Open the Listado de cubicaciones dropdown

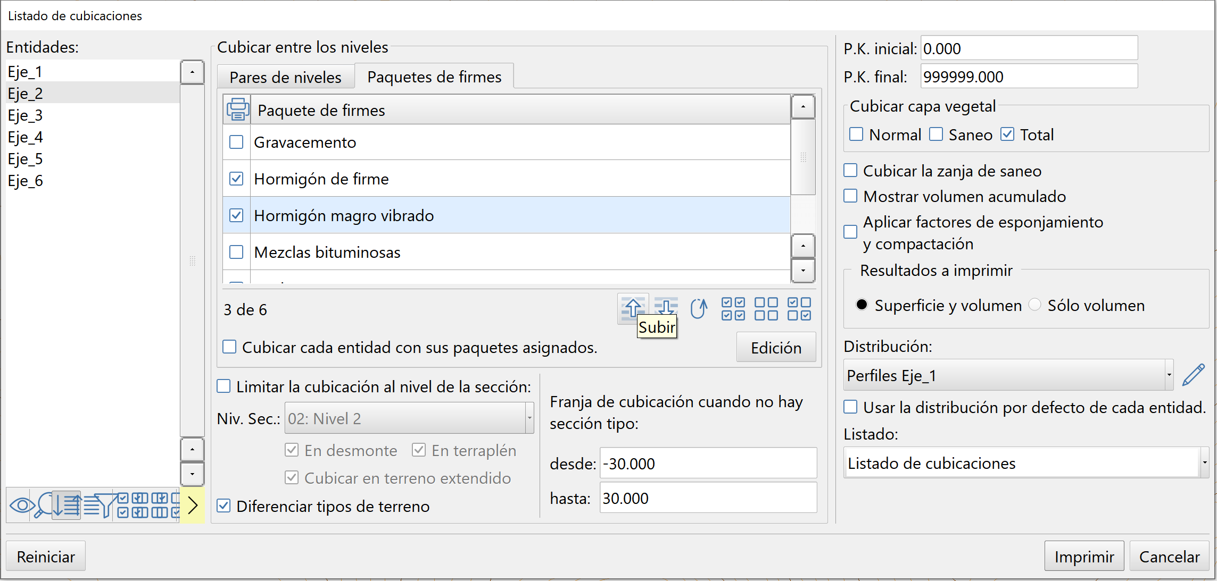pyautogui.click(x=1205, y=462)
